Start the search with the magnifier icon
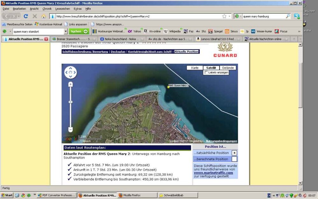 click(288, 16)
